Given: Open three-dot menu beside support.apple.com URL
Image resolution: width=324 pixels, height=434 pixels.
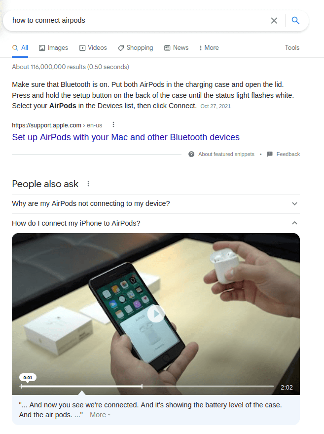Looking at the screenshot, I should click(113, 125).
